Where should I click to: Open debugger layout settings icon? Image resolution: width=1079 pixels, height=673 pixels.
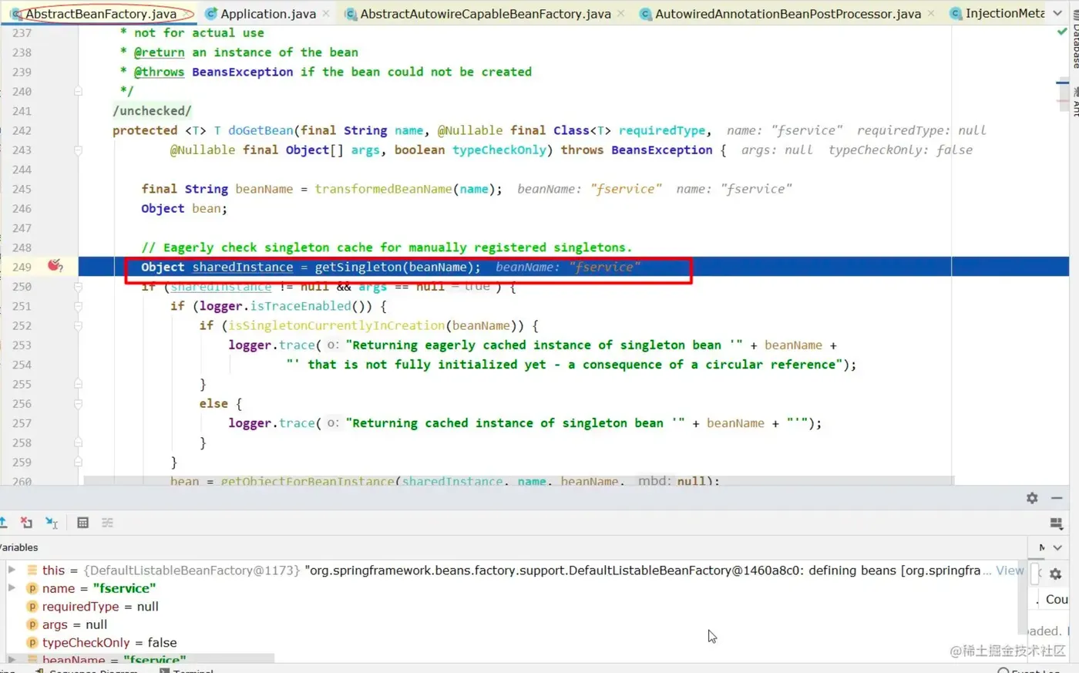(x=1057, y=523)
